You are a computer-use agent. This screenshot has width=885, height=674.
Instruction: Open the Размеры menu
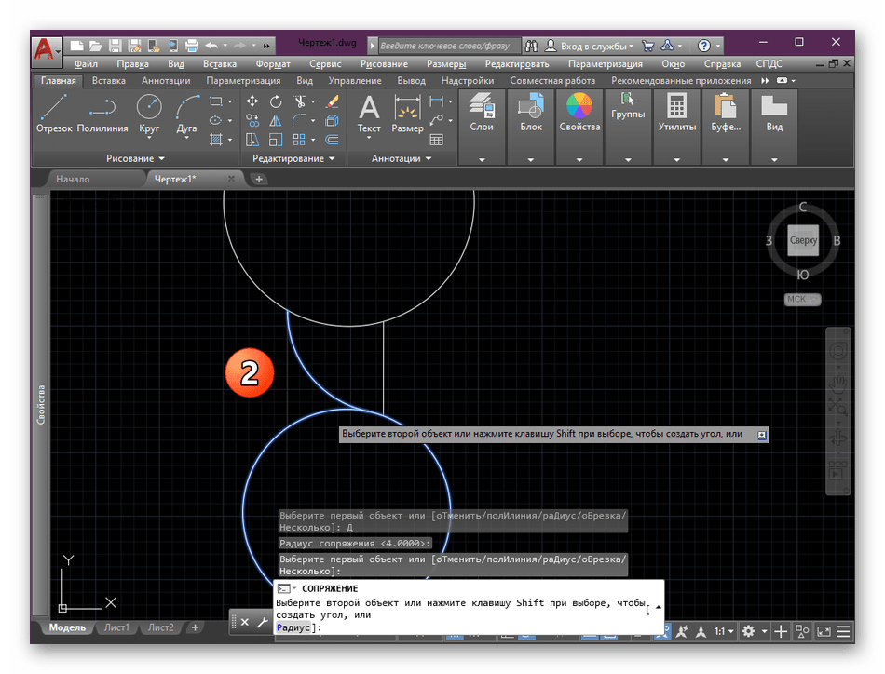[446, 63]
